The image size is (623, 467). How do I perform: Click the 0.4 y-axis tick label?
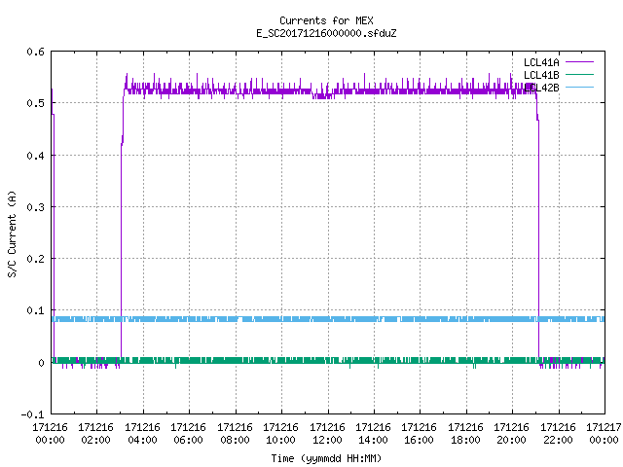[35, 156]
